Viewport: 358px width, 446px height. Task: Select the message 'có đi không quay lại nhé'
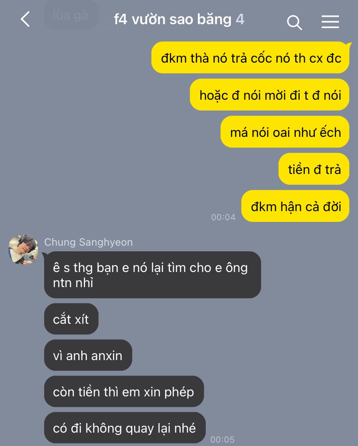(125, 428)
